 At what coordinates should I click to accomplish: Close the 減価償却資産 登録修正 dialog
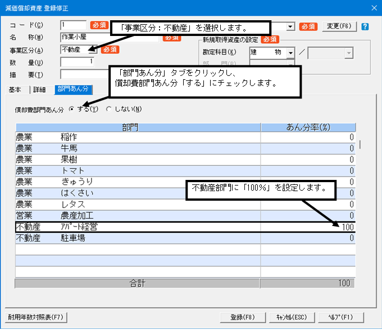click(x=374, y=8)
